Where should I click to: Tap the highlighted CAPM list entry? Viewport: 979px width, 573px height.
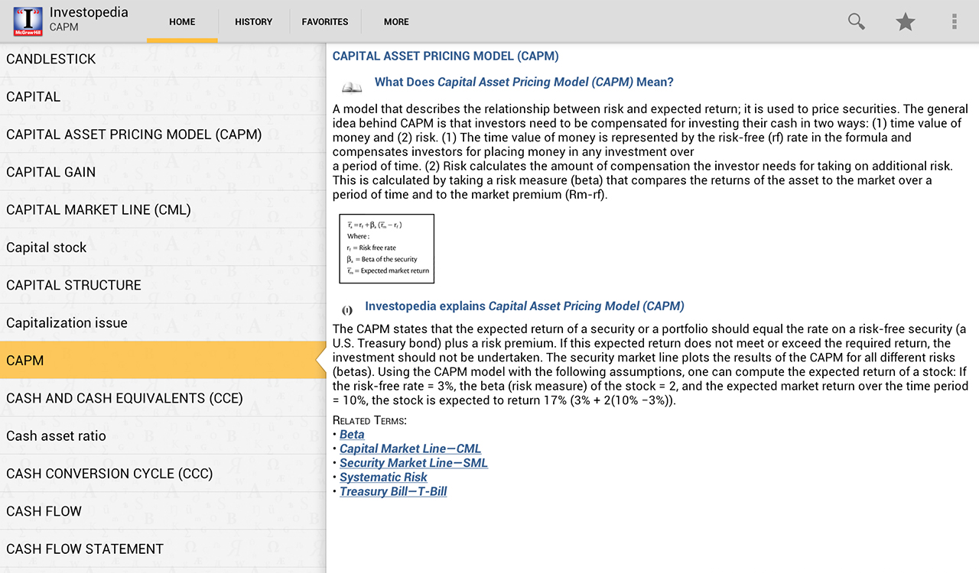point(163,360)
